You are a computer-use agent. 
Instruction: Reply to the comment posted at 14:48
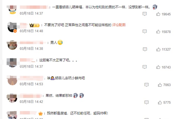(x=145, y=31)
